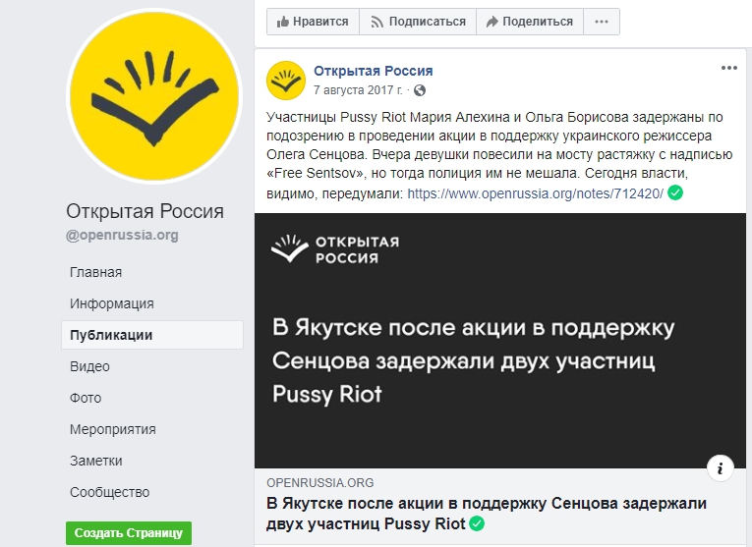
Task: Select the Публикации sidebar tab
Action: coord(152,335)
